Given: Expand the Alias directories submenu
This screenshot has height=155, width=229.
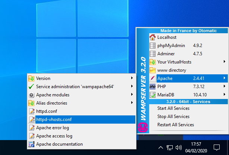Looking at the screenshot, I should pyautogui.click(x=132, y=103).
